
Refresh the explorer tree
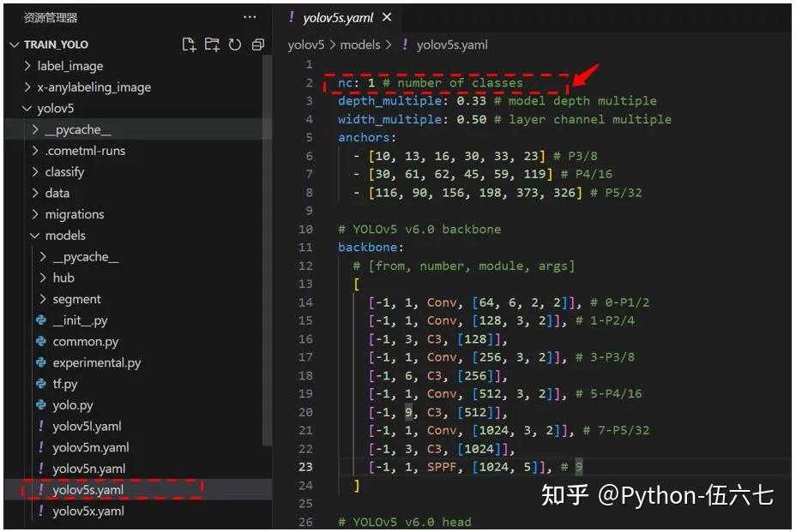(x=234, y=45)
